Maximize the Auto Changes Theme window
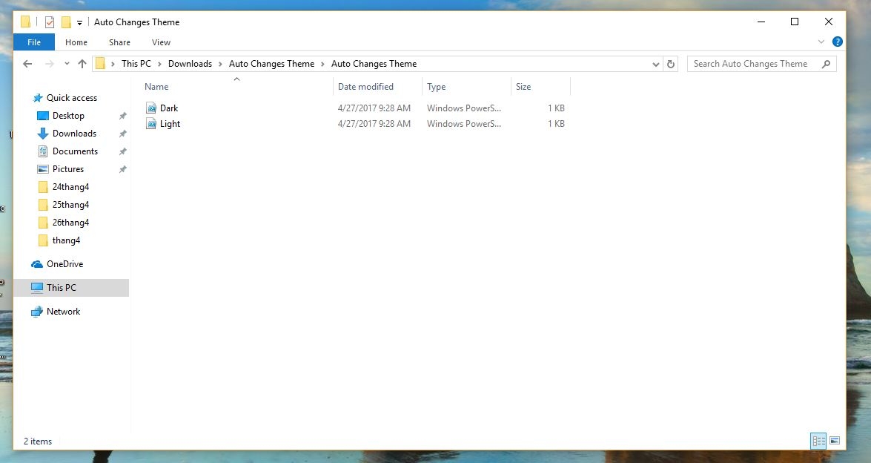Viewport: 871px width, 463px height. click(795, 22)
